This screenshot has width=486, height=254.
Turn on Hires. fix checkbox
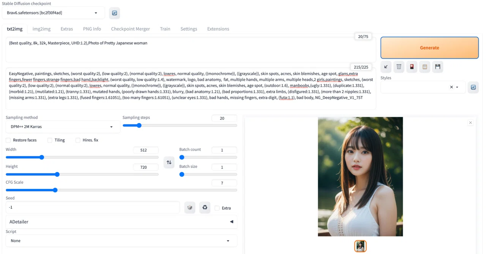coord(78,140)
